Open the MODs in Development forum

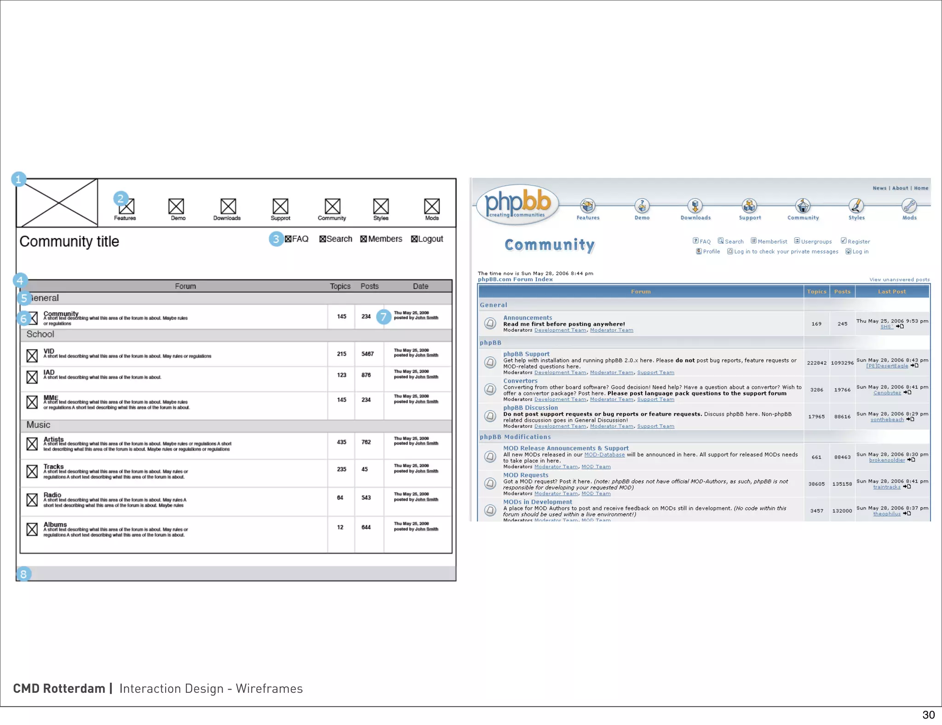click(x=538, y=502)
